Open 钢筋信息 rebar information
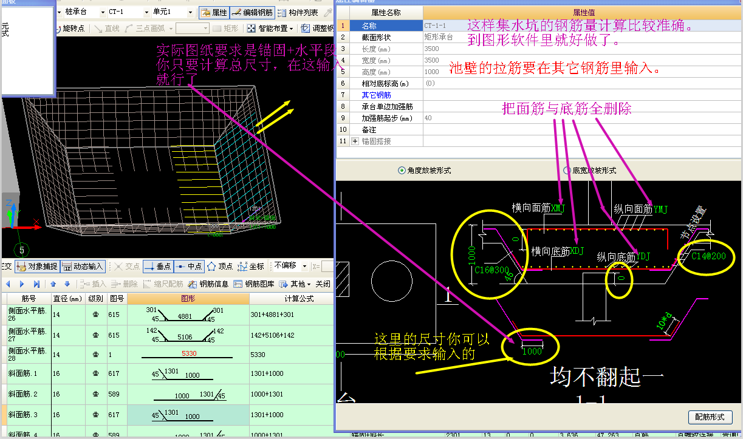 tap(208, 284)
